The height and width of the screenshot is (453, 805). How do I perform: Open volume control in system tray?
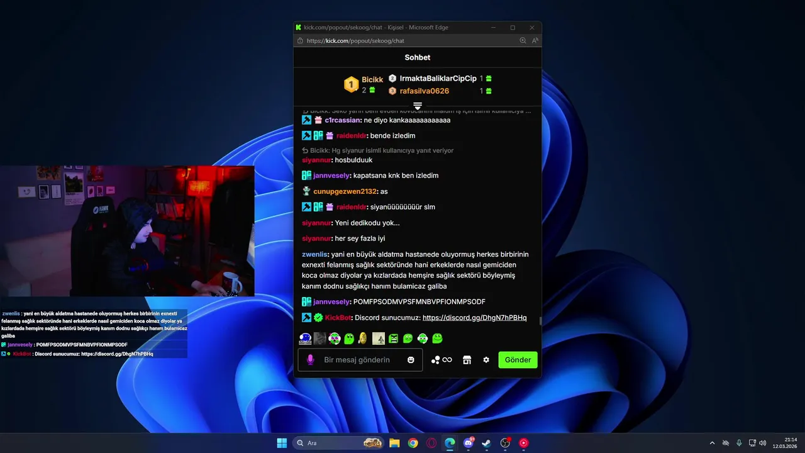click(x=763, y=443)
